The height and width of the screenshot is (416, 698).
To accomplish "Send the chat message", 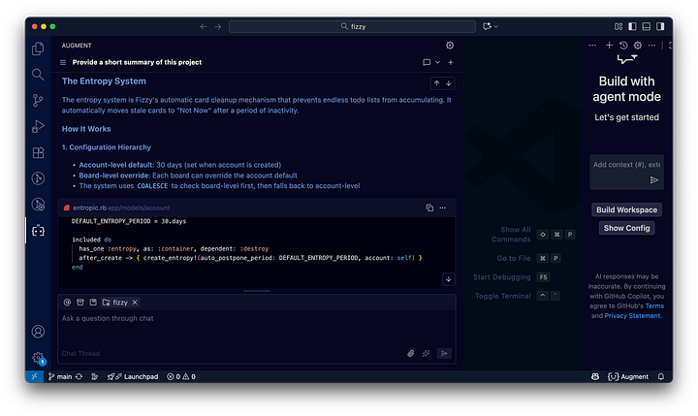I will click(x=444, y=353).
